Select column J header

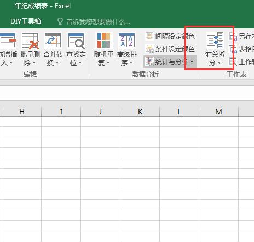tap(100, 111)
